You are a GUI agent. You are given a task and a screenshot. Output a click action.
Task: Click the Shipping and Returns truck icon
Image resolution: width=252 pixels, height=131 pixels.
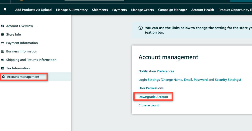(3, 60)
